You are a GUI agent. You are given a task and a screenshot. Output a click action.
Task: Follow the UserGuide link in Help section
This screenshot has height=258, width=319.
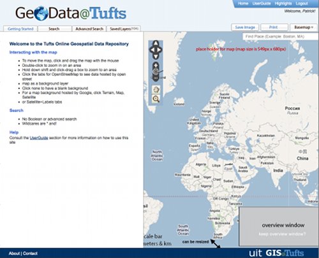[x=39, y=138]
